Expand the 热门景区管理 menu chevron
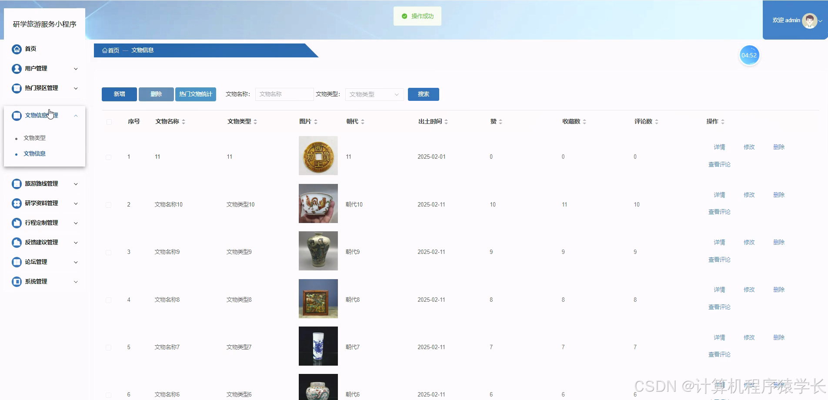The height and width of the screenshot is (400, 828). pyautogui.click(x=76, y=88)
